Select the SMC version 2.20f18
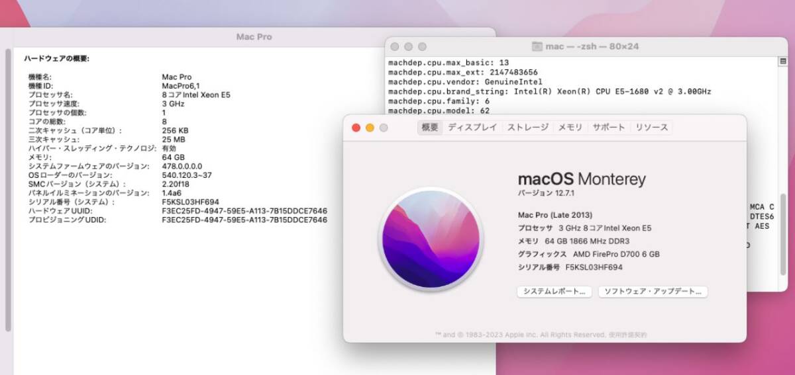 176,184
